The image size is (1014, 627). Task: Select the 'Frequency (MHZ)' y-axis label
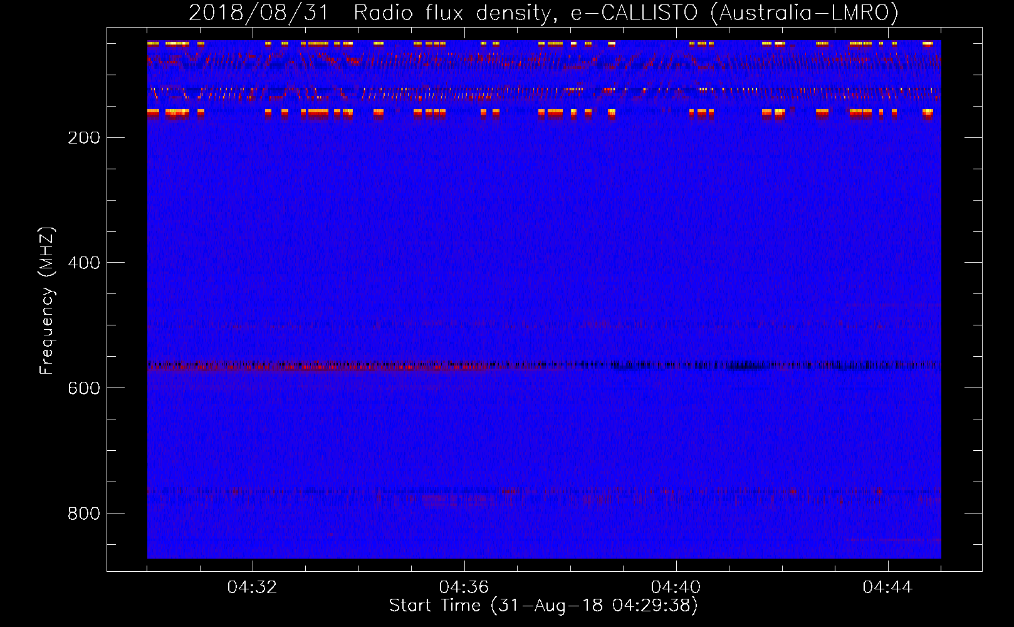[47, 301]
